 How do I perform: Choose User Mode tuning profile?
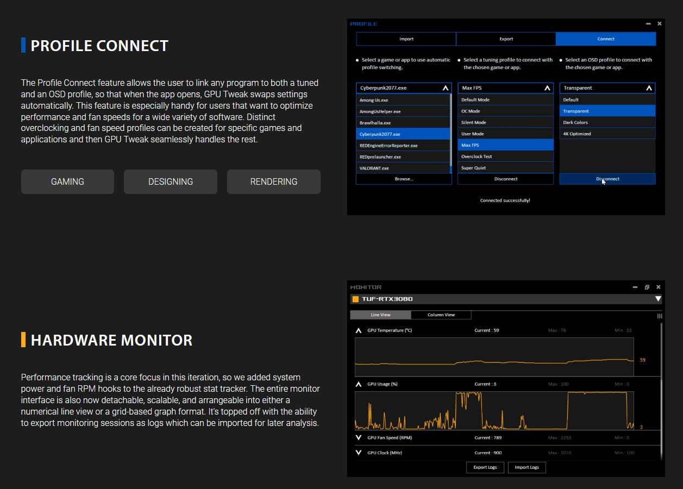[506, 134]
